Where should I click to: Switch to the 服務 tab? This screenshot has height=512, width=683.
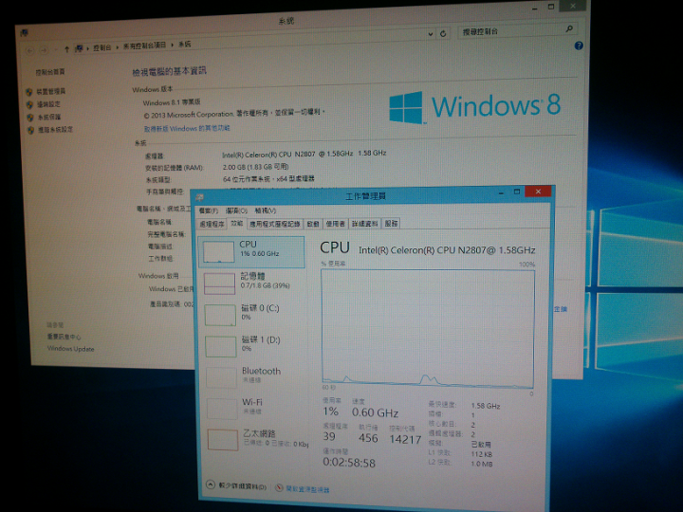(391, 224)
